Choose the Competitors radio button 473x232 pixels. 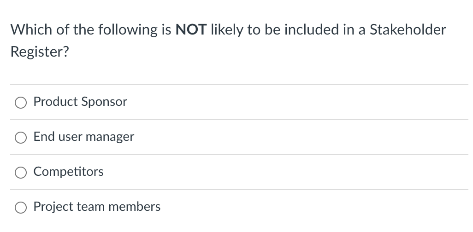coord(20,172)
